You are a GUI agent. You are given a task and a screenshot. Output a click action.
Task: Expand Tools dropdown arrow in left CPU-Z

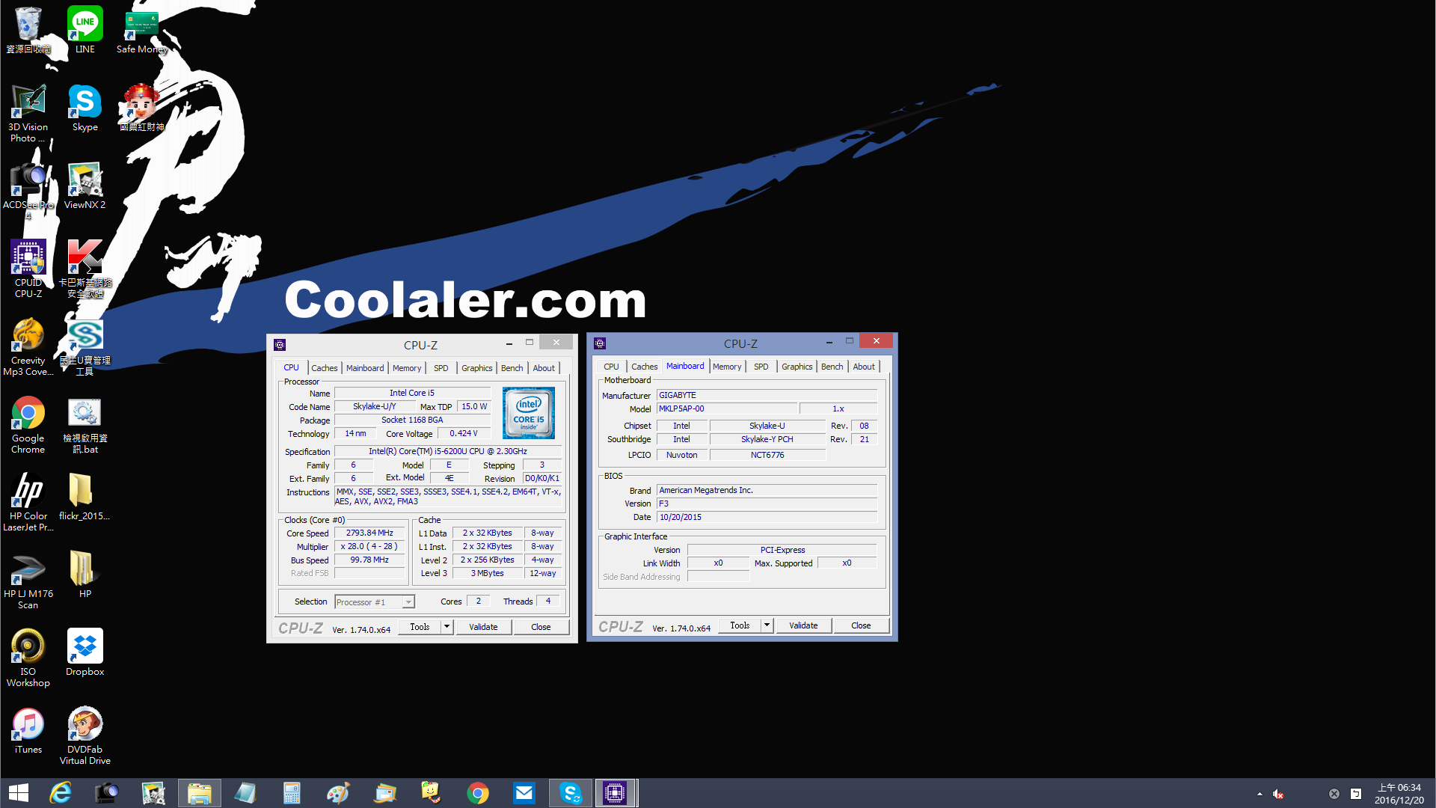(x=447, y=627)
